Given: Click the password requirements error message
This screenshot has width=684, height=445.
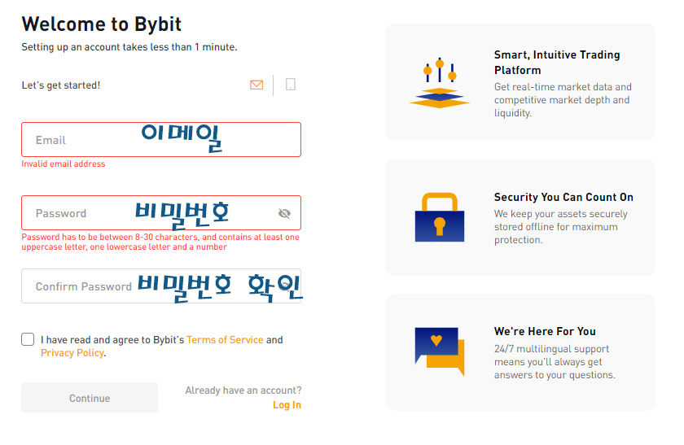Looking at the screenshot, I should coord(160,242).
